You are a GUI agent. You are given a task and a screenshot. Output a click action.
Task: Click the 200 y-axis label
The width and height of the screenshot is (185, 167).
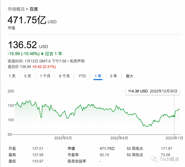11,91
